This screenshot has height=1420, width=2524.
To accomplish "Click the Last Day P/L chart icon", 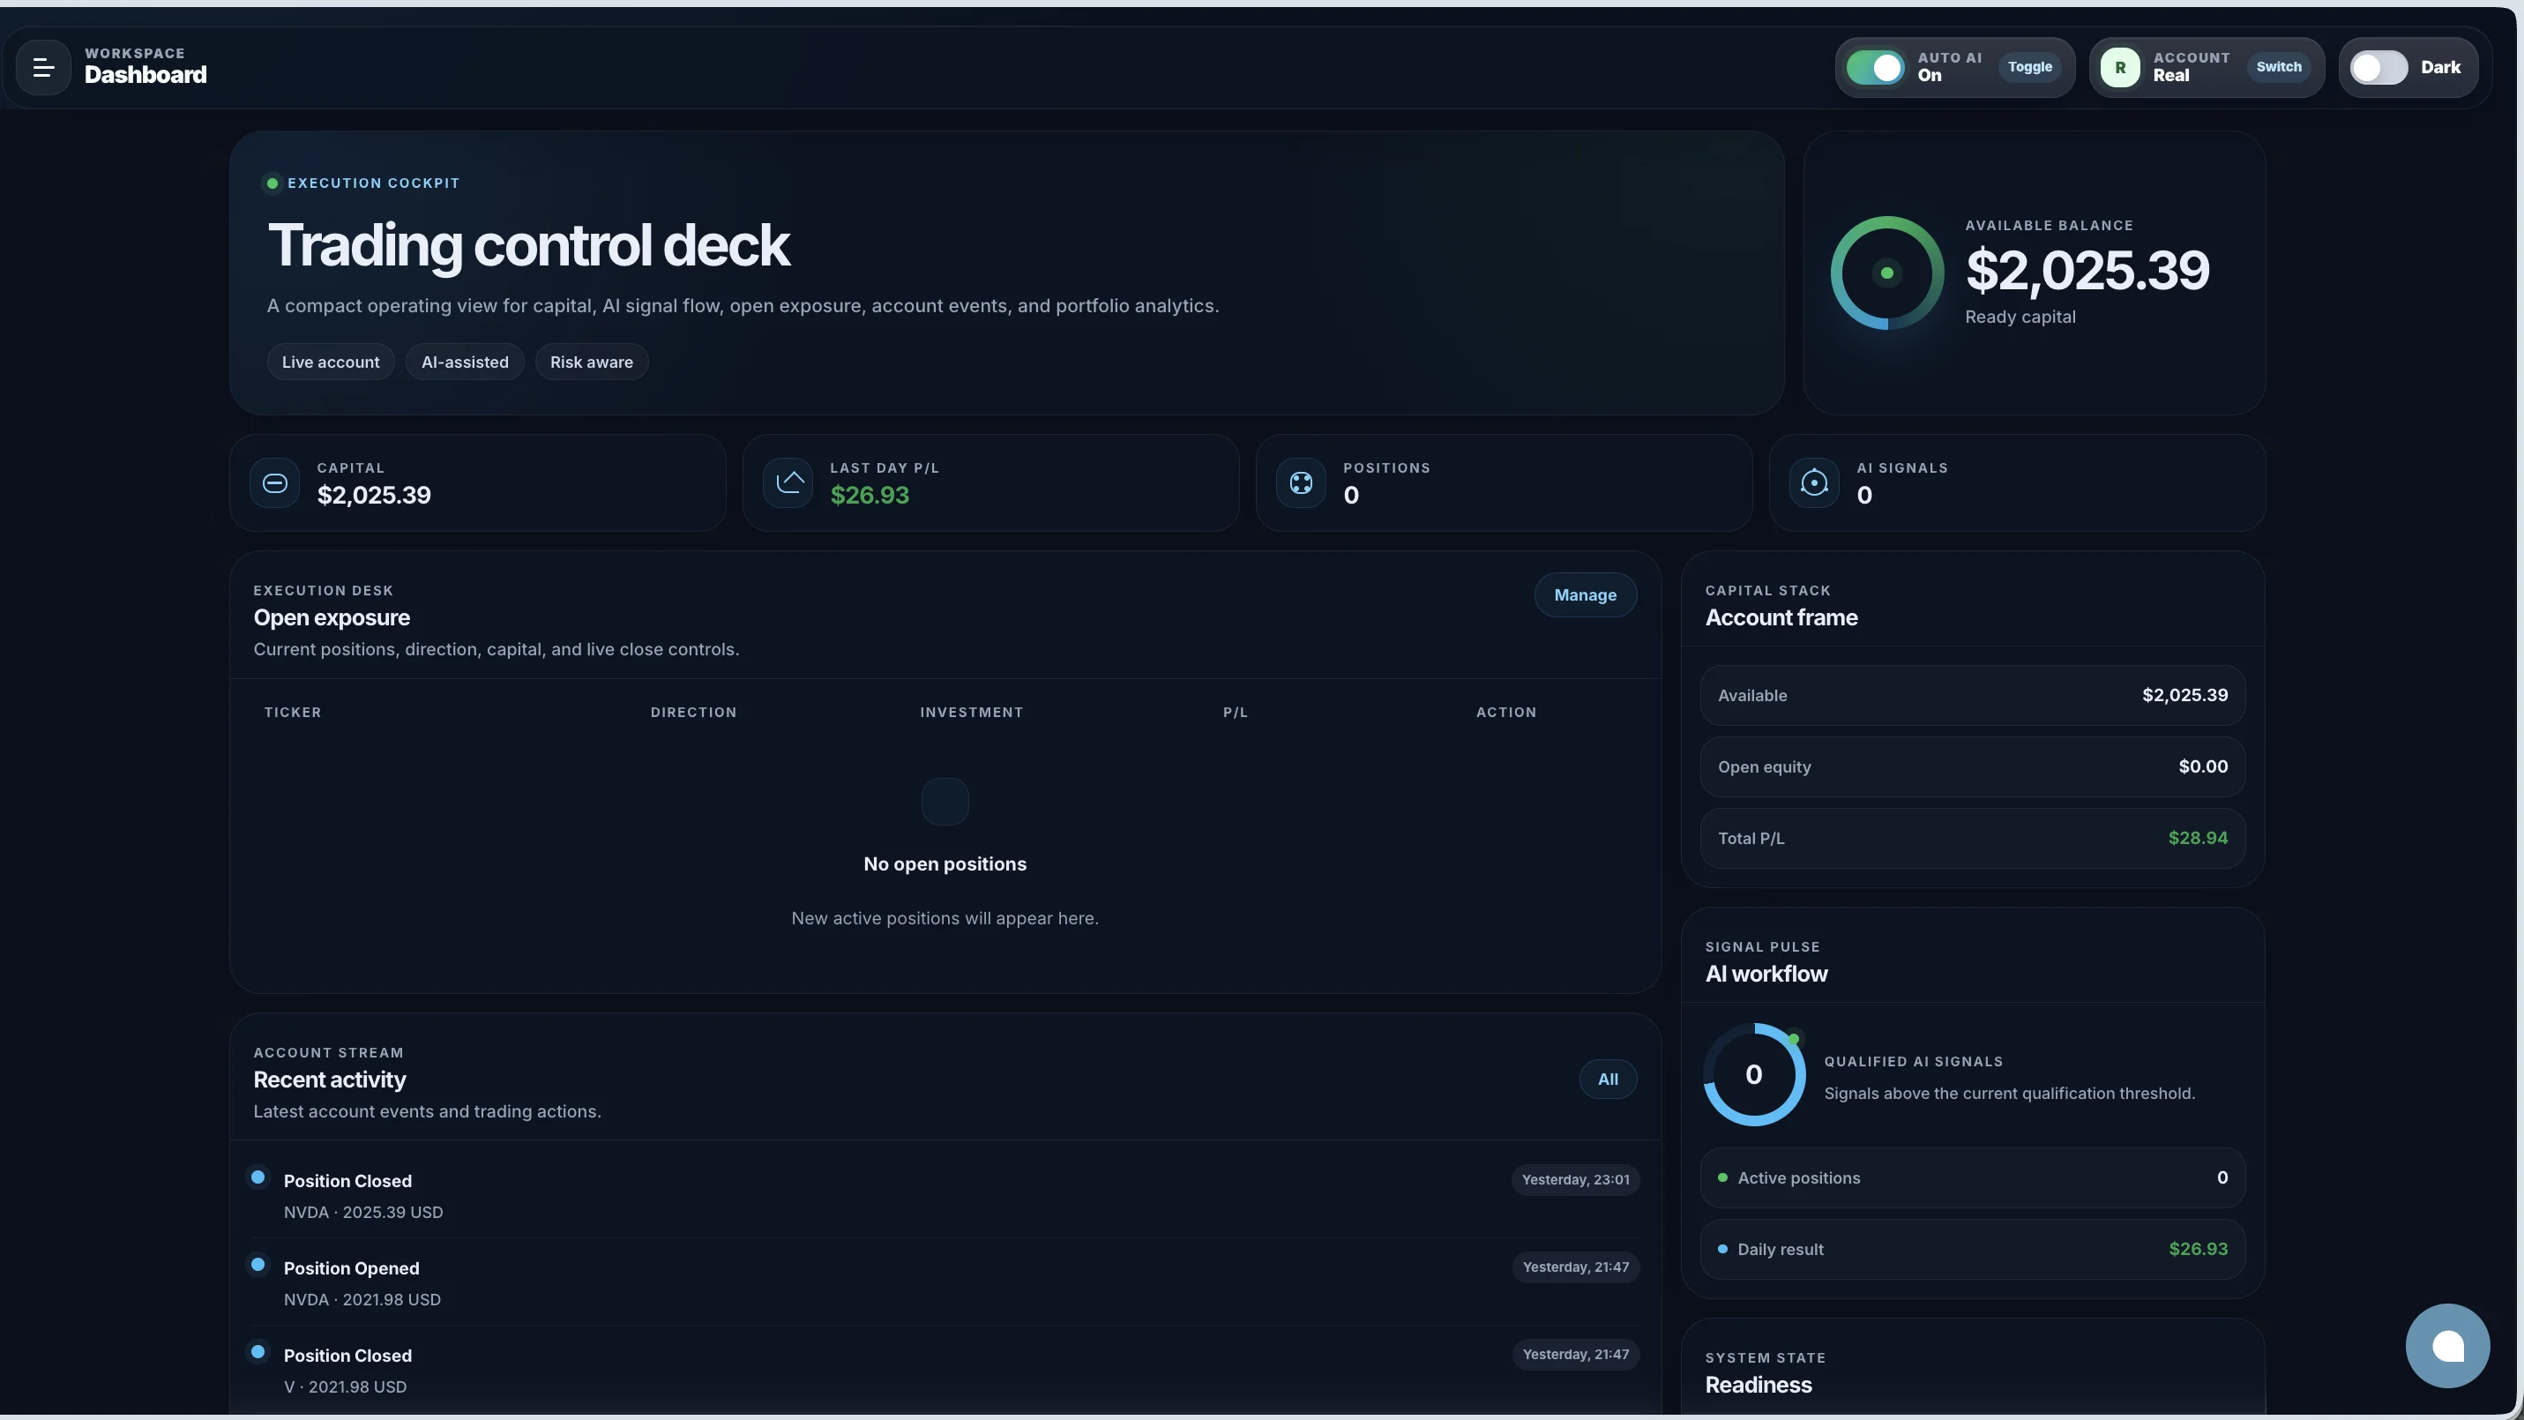I will pyautogui.click(x=788, y=482).
